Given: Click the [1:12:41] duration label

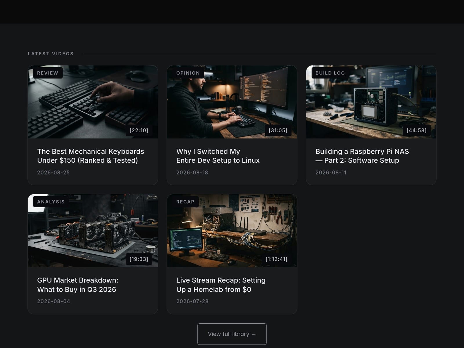Looking at the screenshot, I should tap(277, 259).
